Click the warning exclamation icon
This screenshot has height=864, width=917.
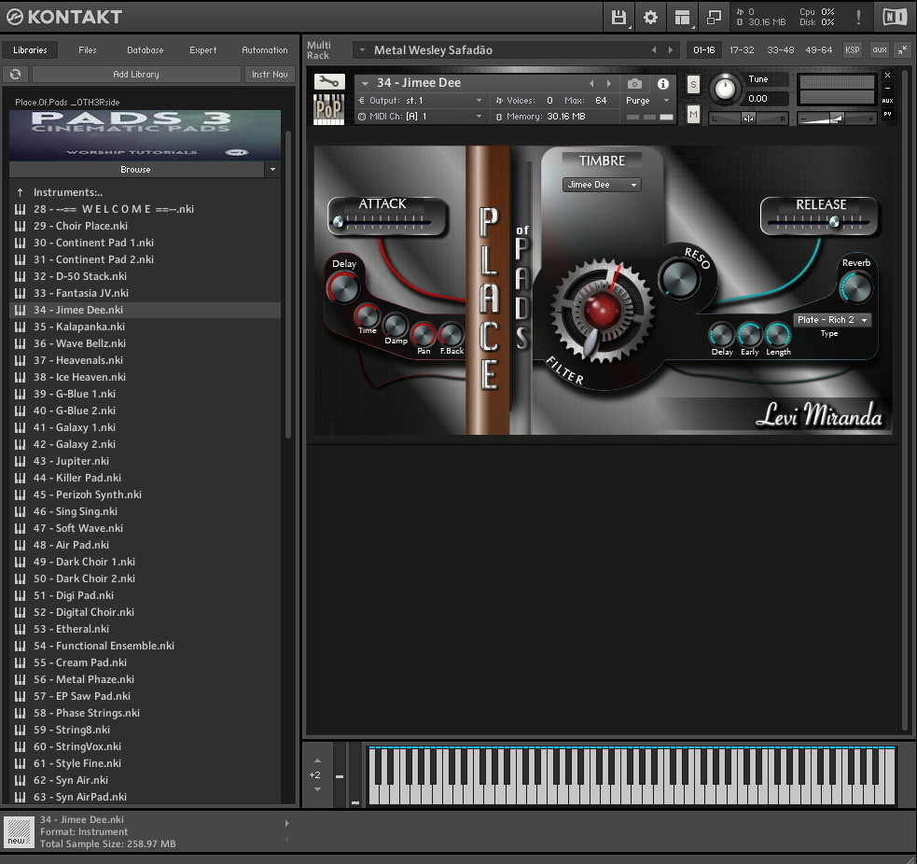coord(858,17)
